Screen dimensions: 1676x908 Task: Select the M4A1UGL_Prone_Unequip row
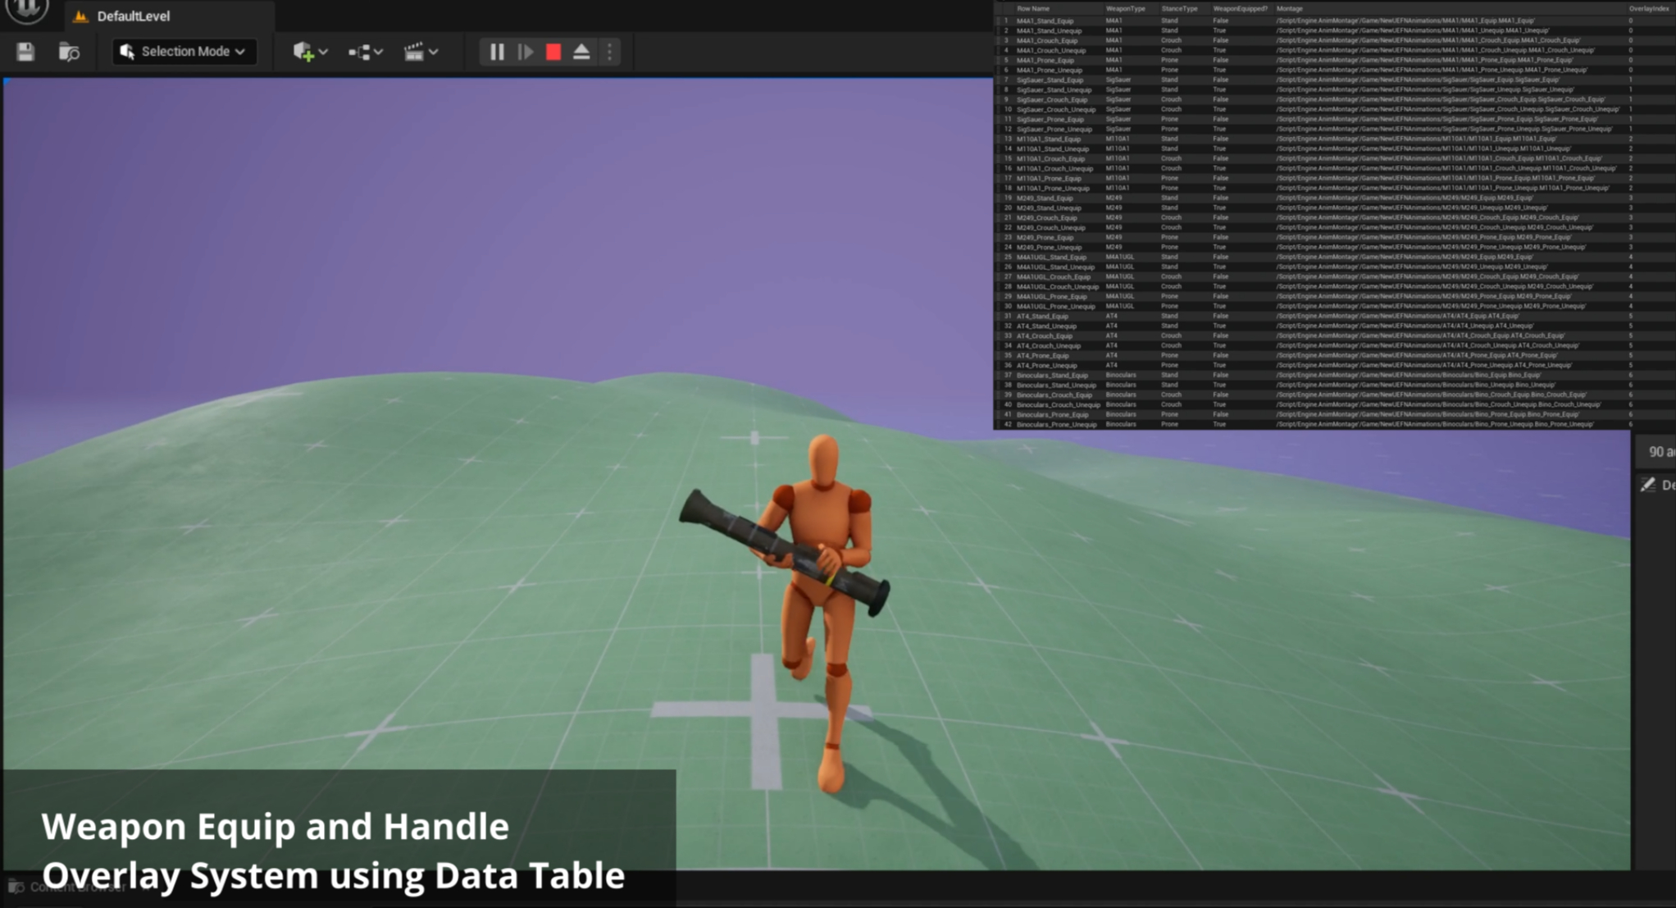[x=1335, y=306]
